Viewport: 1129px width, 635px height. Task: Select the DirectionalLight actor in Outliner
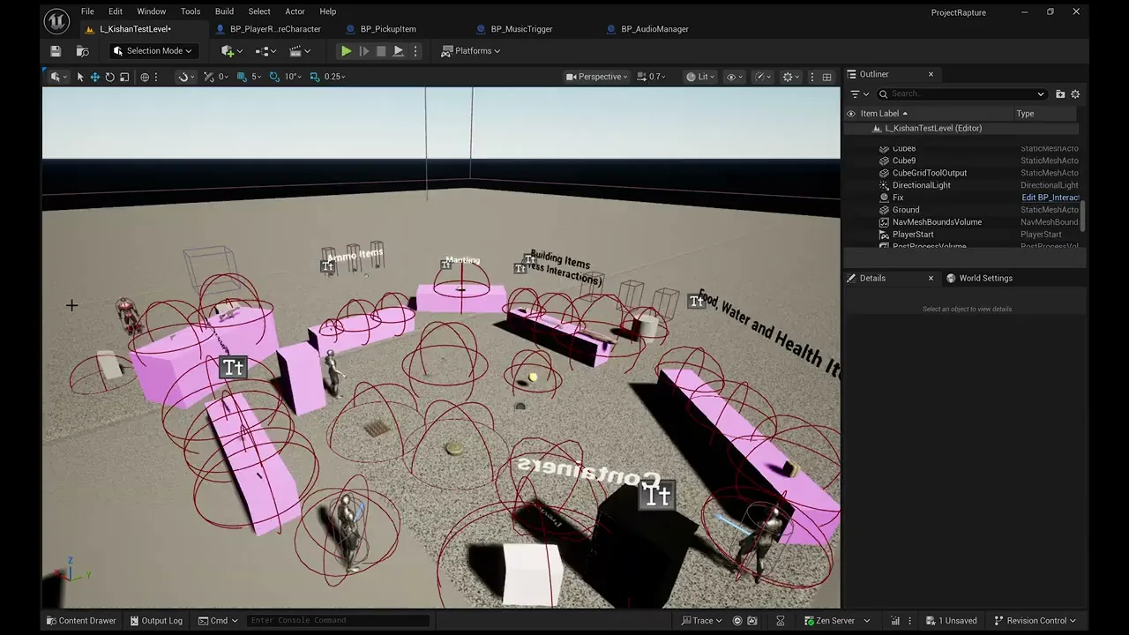point(921,185)
